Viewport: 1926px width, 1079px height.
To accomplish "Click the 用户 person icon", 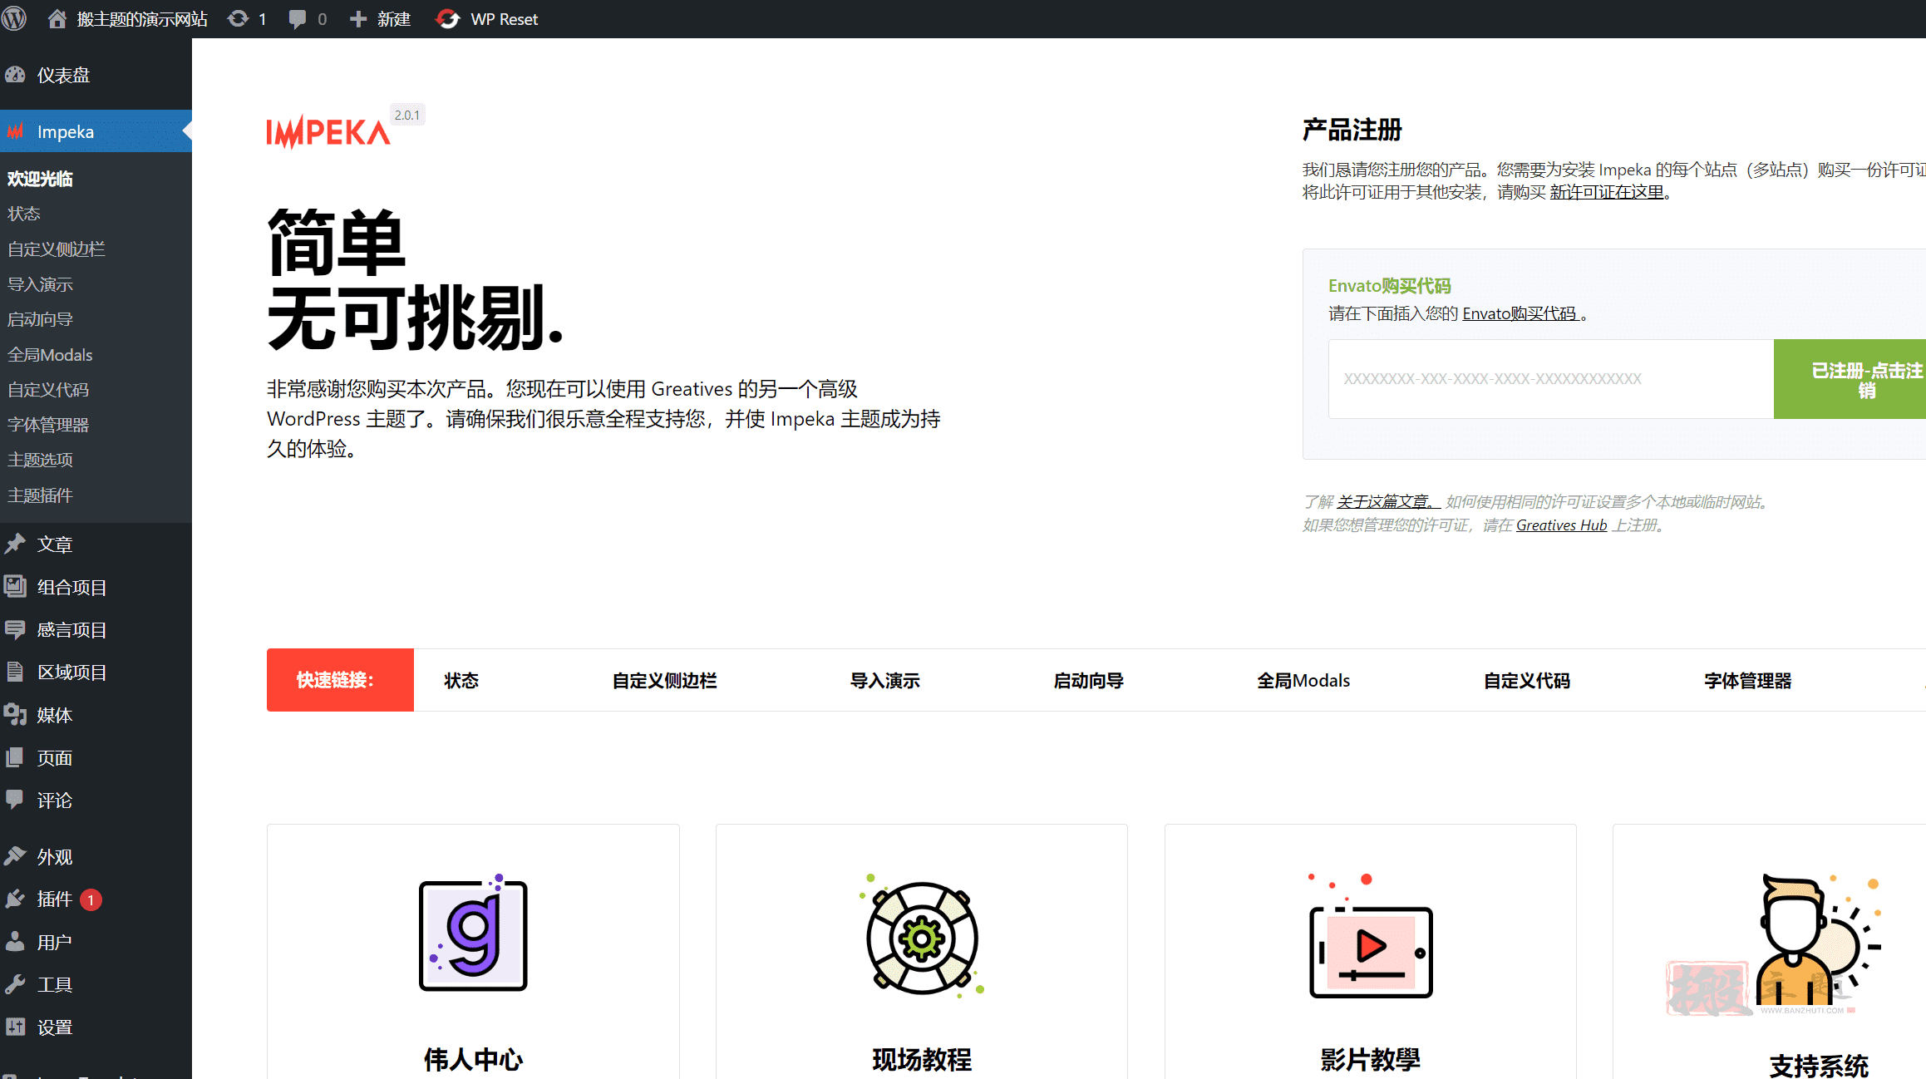I will pos(15,942).
